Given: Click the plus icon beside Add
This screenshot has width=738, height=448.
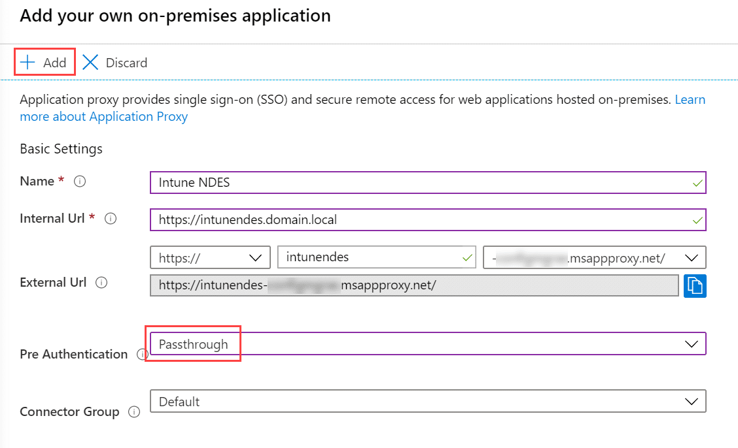Looking at the screenshot, I should [27, 62].
